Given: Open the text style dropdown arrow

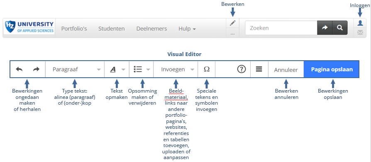Looking at the screenshot, I should (123, 70).
